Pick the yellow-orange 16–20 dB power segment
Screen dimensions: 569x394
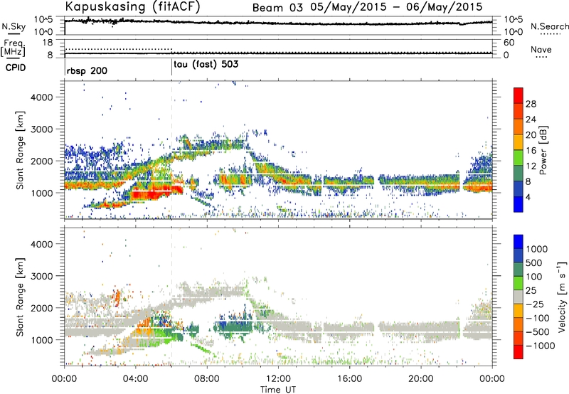[519, 142]
